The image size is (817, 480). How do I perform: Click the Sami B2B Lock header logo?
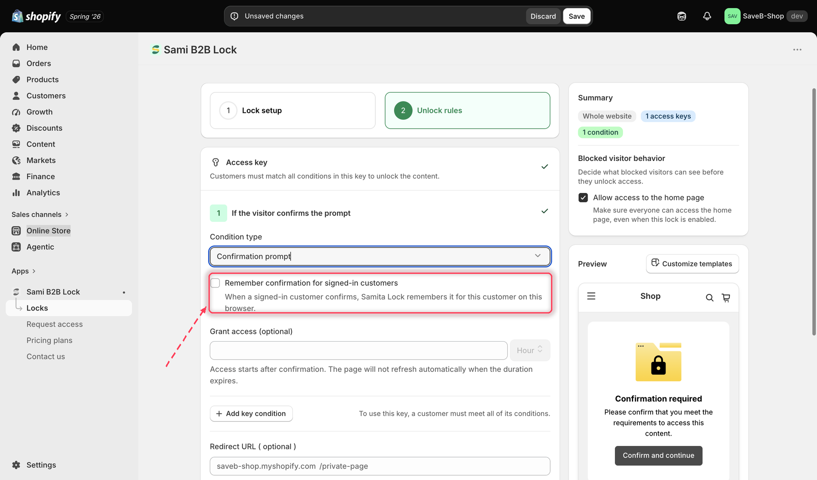tap(156, 50)
